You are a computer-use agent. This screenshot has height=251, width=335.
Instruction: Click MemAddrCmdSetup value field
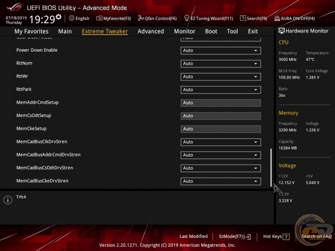click(220, 103)
